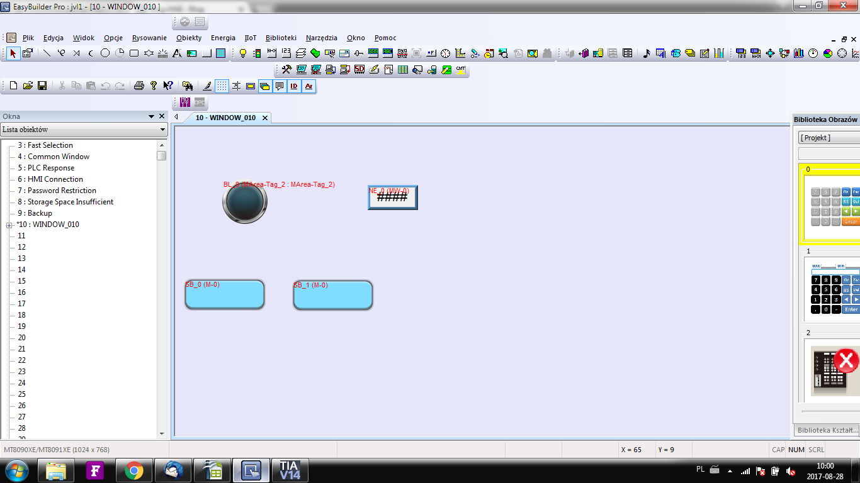
Task: Click the bit lamp object icon
Action: tap(243, 53)
